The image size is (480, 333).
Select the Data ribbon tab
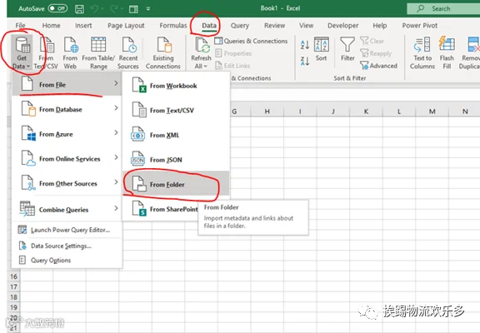(209, 26)
